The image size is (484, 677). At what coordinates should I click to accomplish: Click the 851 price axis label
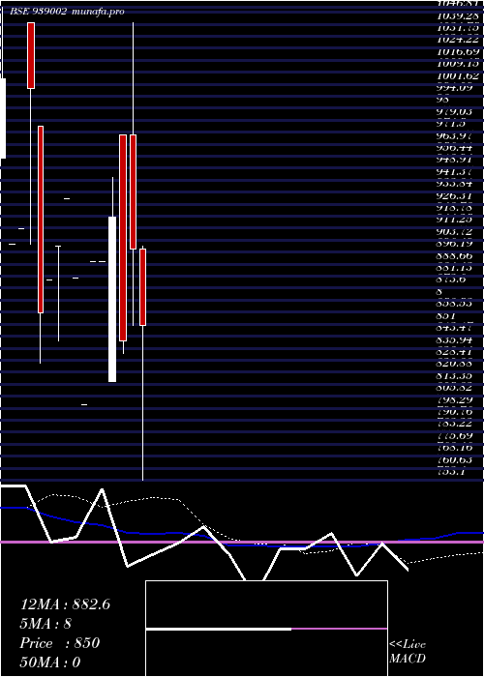coord(446,316)
